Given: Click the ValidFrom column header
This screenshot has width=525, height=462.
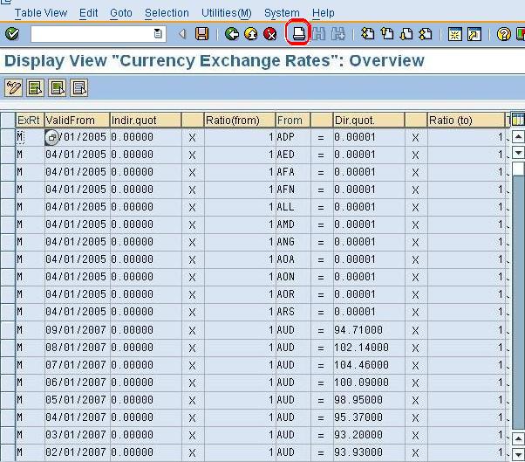Looking at the screenshot, I should [77, 120].
